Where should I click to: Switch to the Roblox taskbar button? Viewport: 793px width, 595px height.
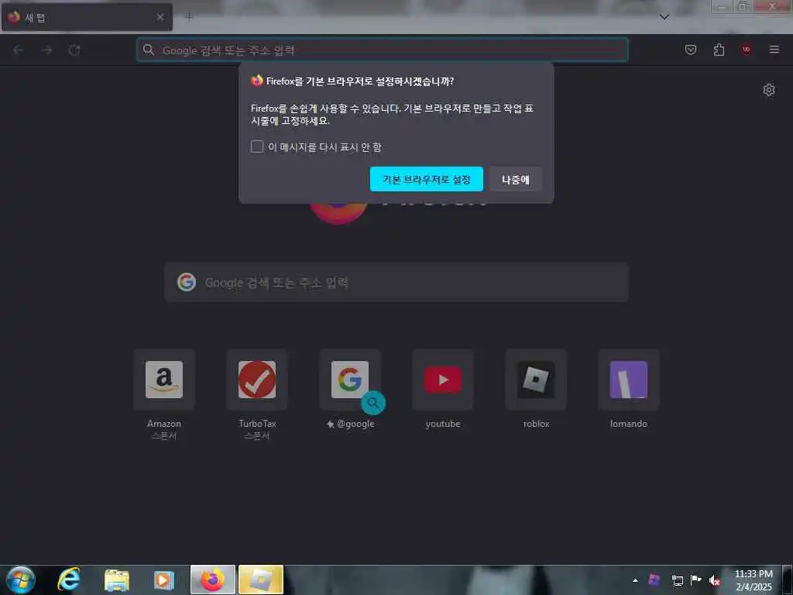click(x=261, y=580)
